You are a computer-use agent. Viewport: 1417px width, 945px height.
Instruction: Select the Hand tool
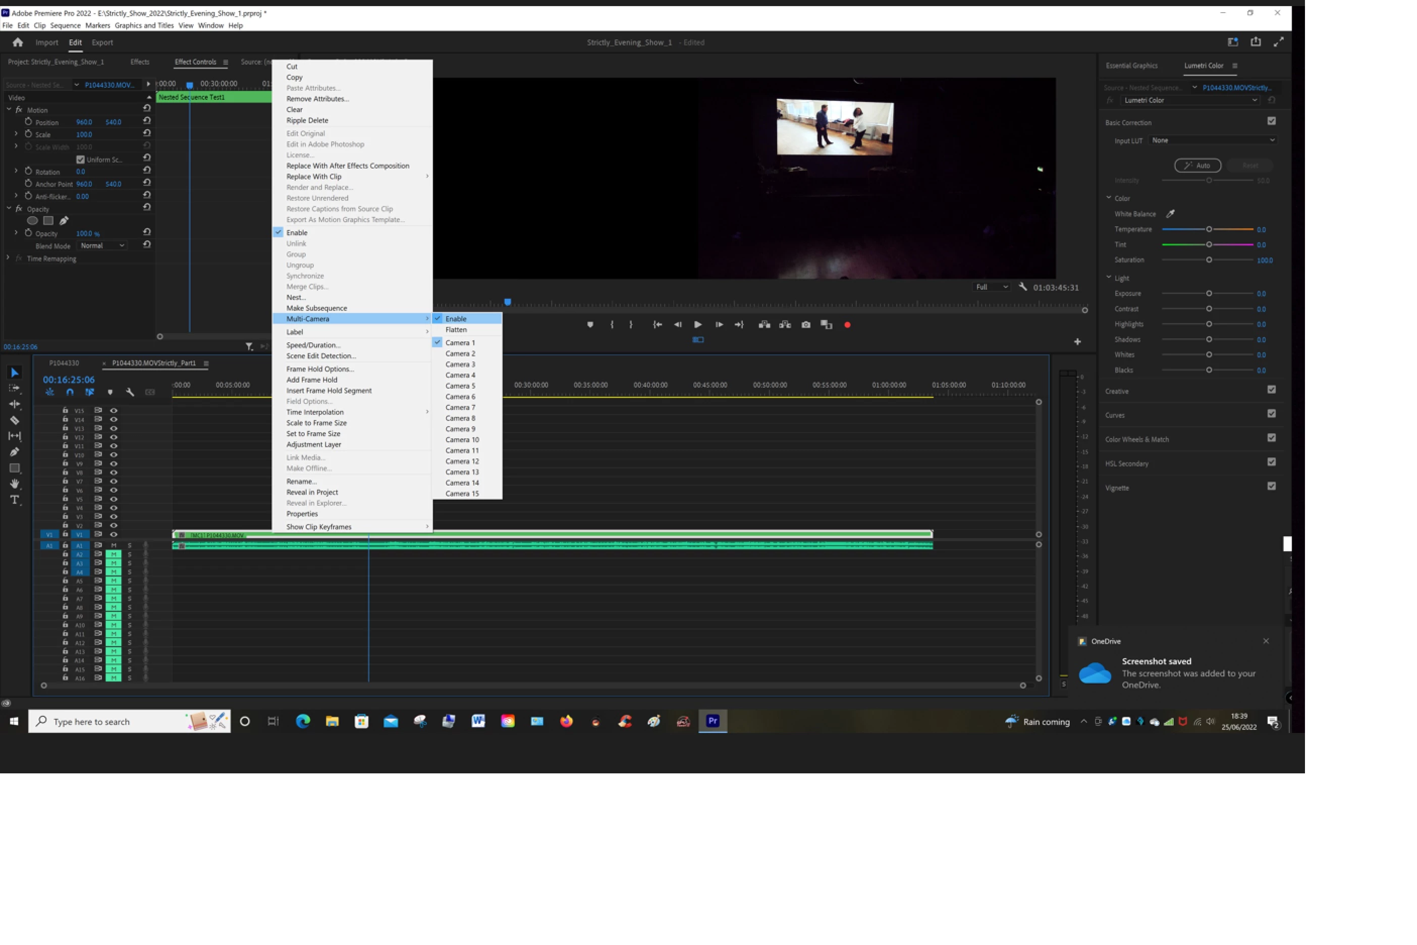(15, 484)
